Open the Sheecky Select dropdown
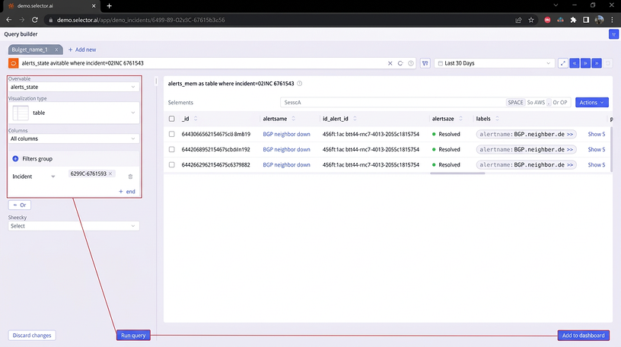The width and height of the screenshot is (621, 347). [74, 226]
